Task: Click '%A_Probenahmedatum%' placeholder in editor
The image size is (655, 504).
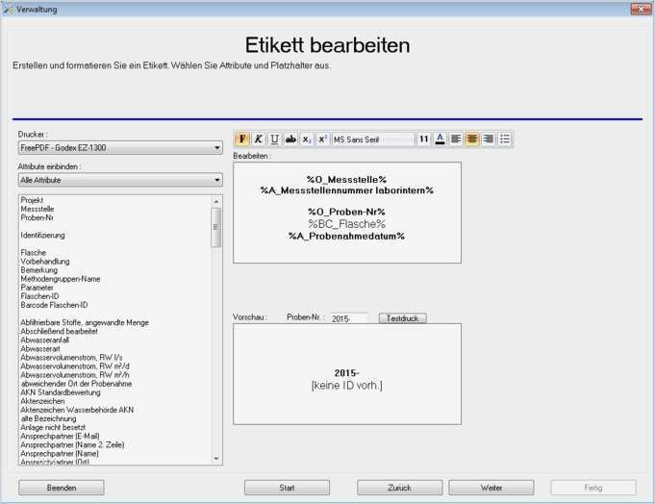Action: pyautogui.click(x=346, y=237)
